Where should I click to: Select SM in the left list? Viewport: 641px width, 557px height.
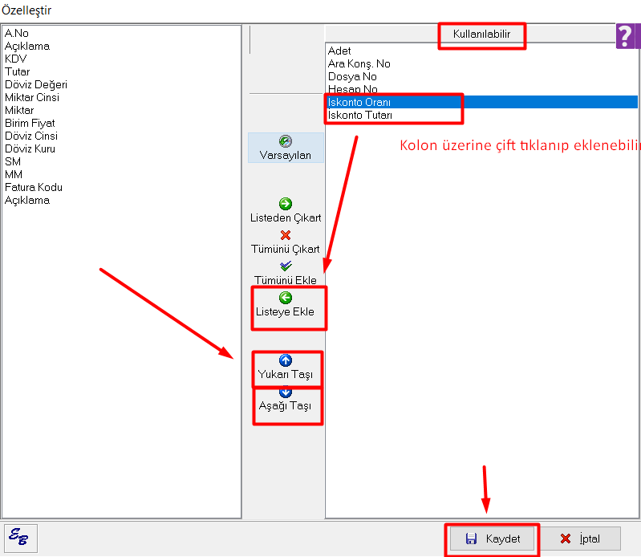coord(121,161)
